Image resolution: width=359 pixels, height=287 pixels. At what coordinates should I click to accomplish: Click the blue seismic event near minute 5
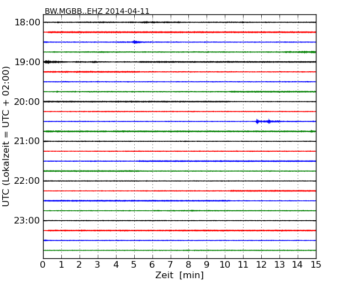[136, 42]
